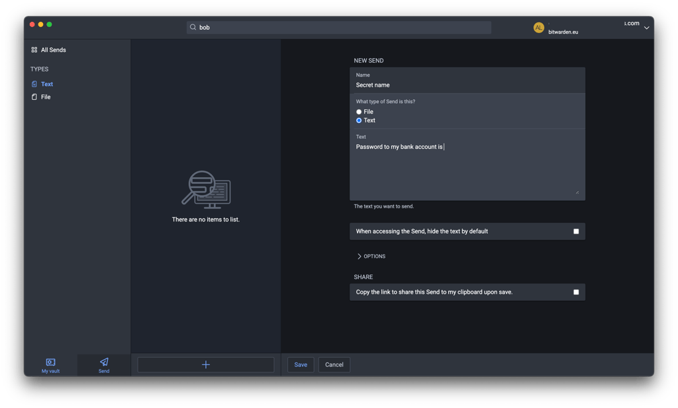678x408 pixels.
Task: Click the Text type document icon
Action: (x=34, y=84)
